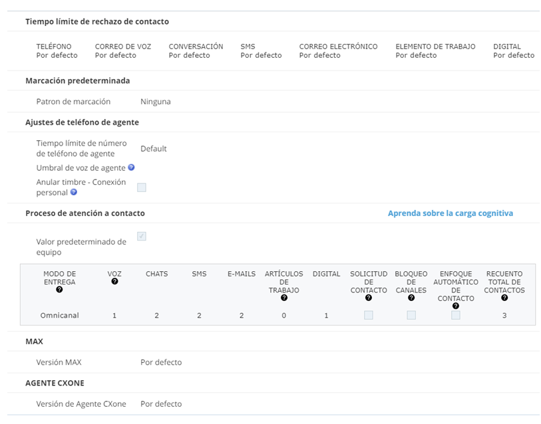This screenshot has width=541, height=424.
Task: Open Aprenda sobre la carga cognitiva link
Action: tap(451, 213)
